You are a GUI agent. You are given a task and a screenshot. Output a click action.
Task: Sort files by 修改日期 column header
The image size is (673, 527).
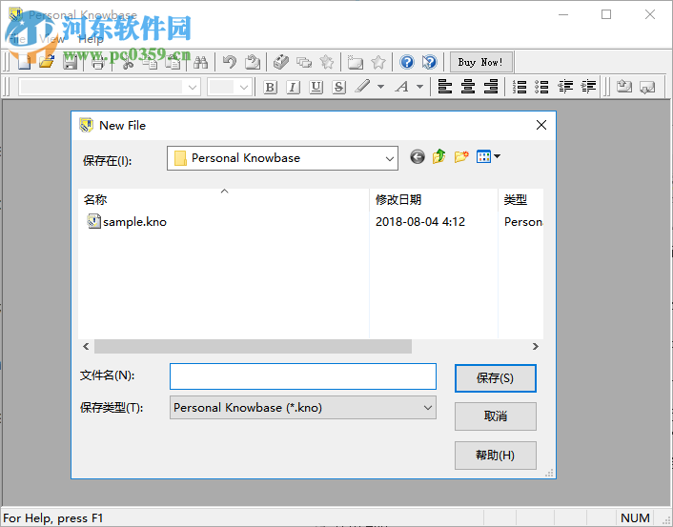click(434, 199)
